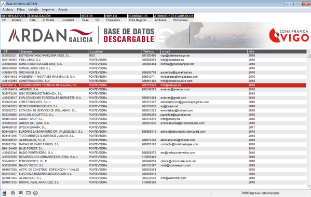Select the Localidad filter button

click(67, 20)
